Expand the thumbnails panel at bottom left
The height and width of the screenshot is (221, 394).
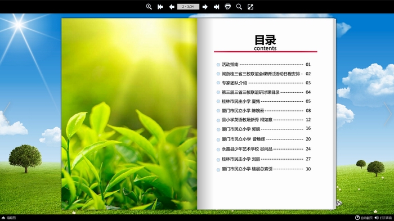pyautogui.click(x=8, y=218)
